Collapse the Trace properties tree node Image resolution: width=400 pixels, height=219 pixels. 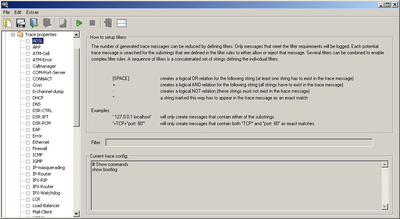(13, 34)
